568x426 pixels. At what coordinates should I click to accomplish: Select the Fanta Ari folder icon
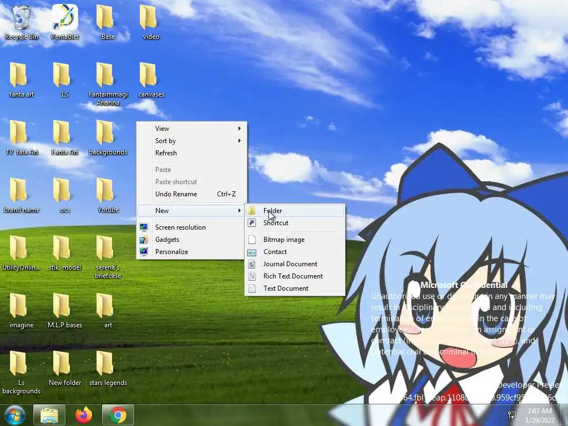(x=65, y=138)
